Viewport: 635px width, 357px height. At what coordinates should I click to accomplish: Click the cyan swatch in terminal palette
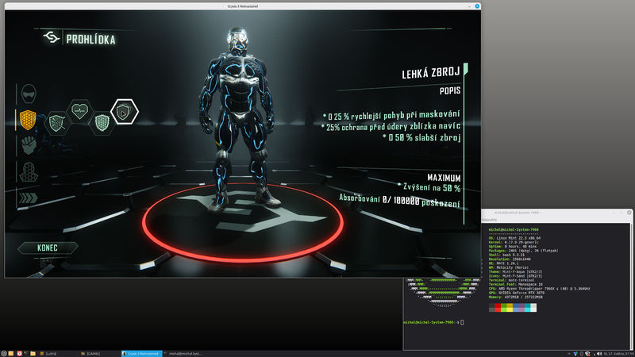[x=527, y=308]
